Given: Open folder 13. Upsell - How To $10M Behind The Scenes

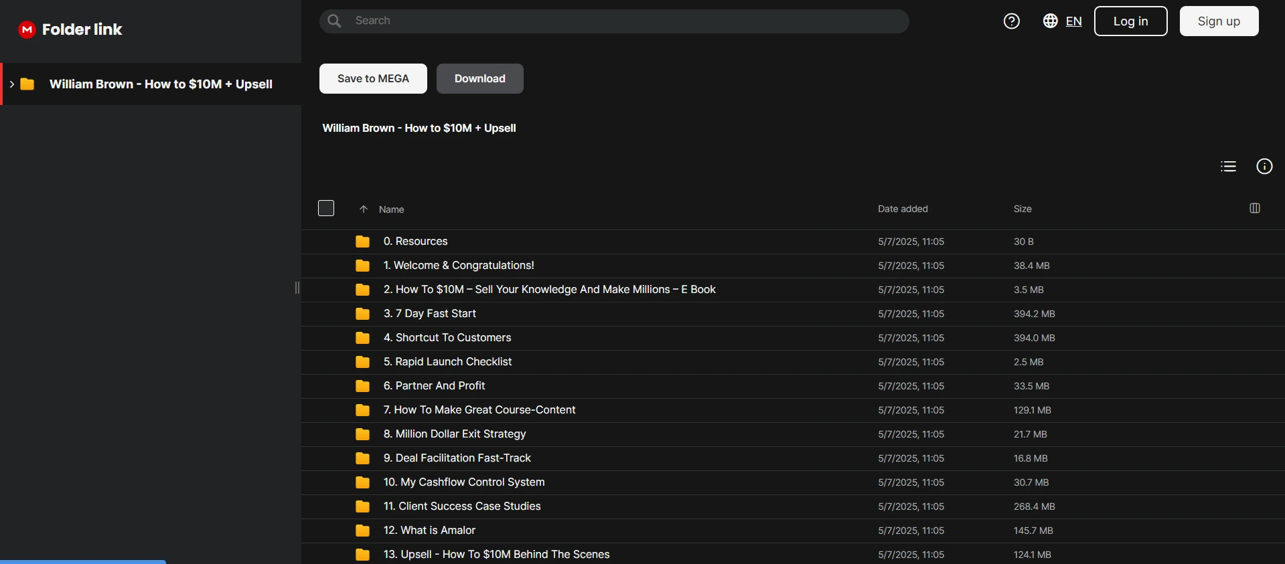Looking at the screenshot, I should coord(496,555).
